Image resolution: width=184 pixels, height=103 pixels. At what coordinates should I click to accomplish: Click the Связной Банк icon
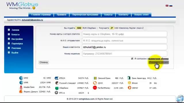click(x=95, y=78)
